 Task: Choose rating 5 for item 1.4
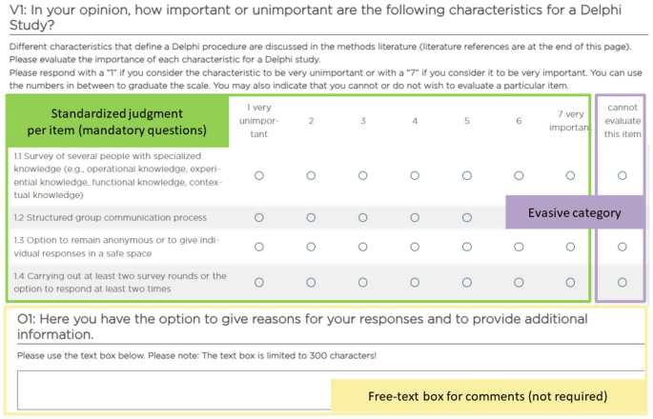(466, 282)
